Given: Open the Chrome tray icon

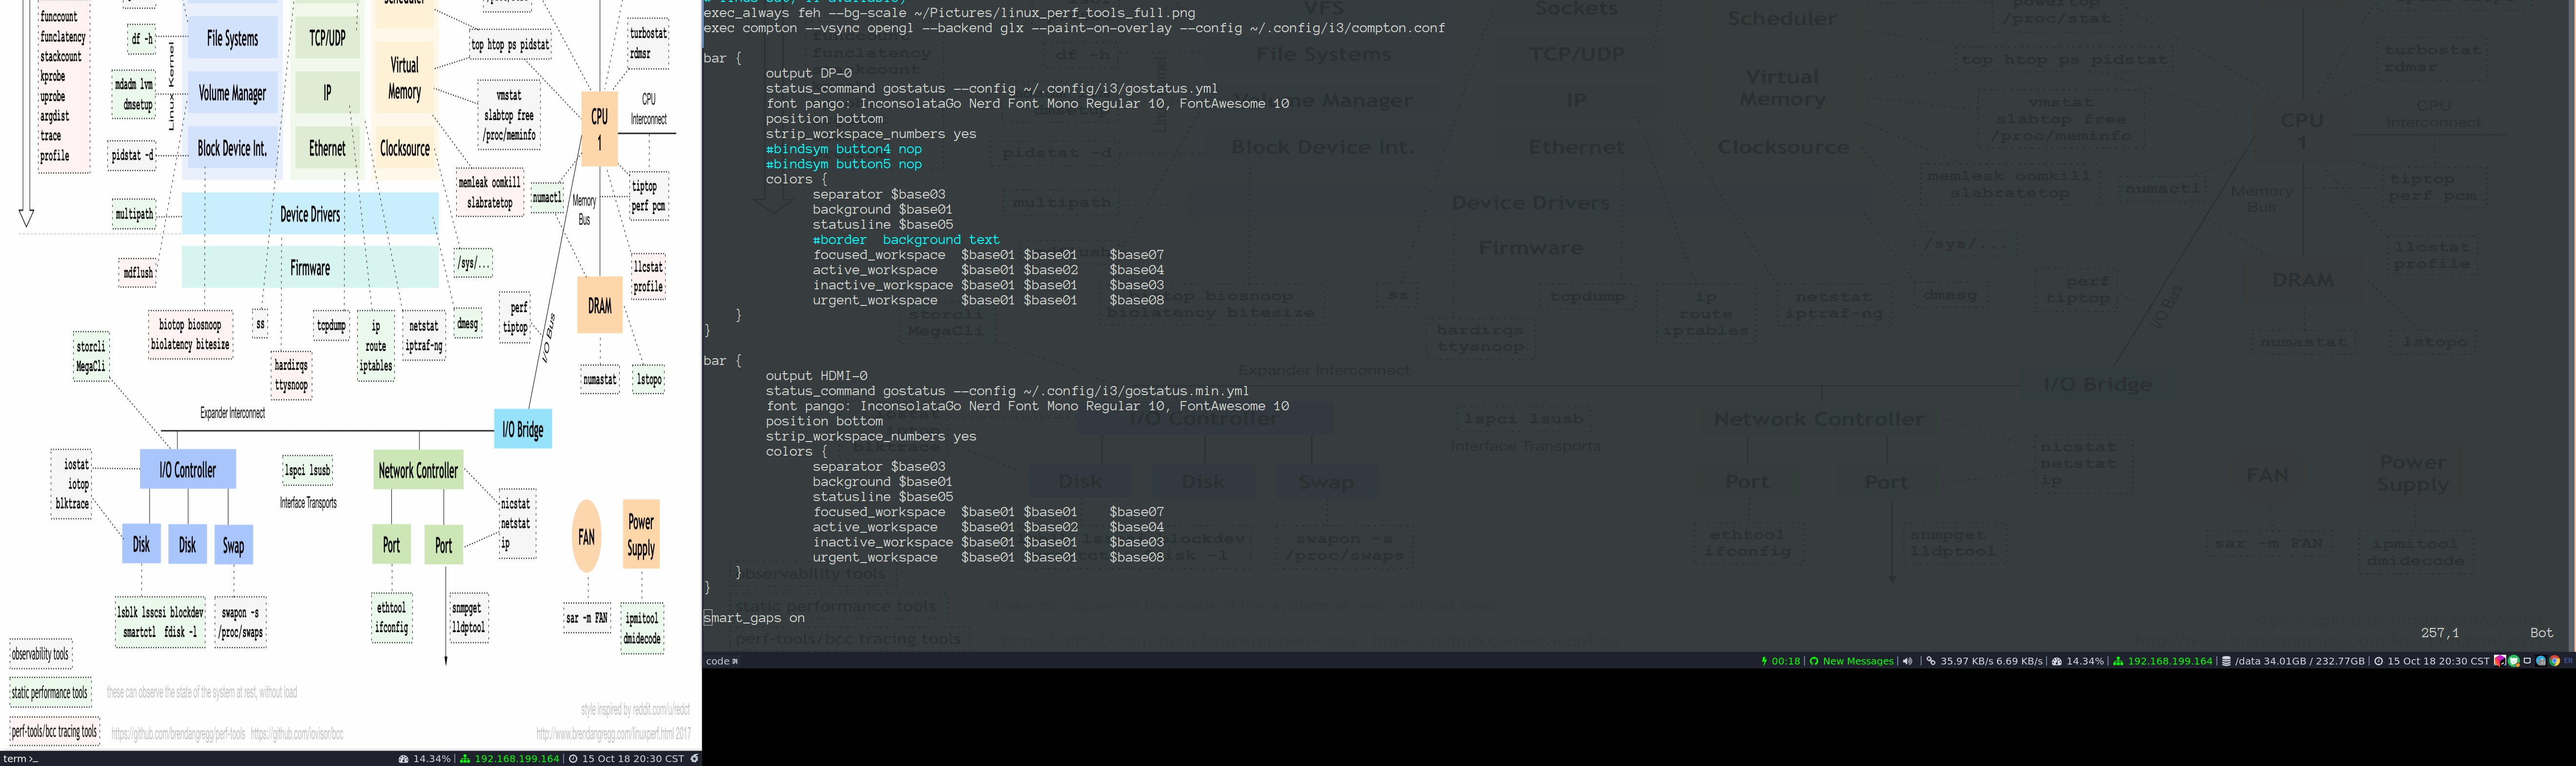Looking at the screenshot, I should [2554, 661].
